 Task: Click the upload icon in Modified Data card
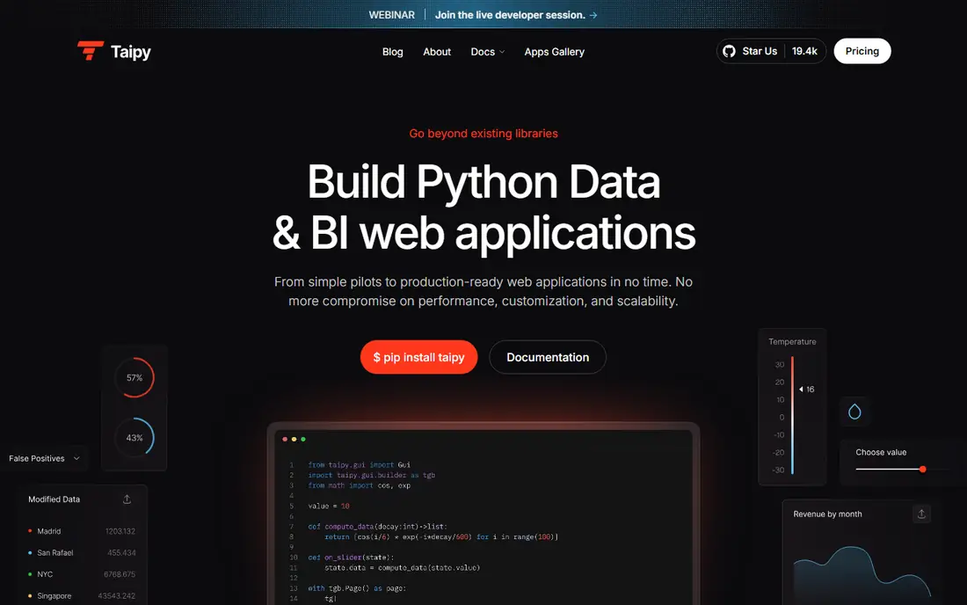[127, 499]
